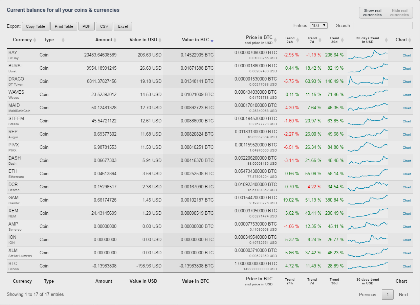Screen dimensions: 420x305
Task: Click the GAM 30-day trend sparkline
Action: click(368, 200)
